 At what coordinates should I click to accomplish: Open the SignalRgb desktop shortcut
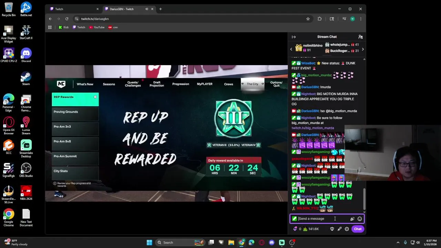coord(9,170)
